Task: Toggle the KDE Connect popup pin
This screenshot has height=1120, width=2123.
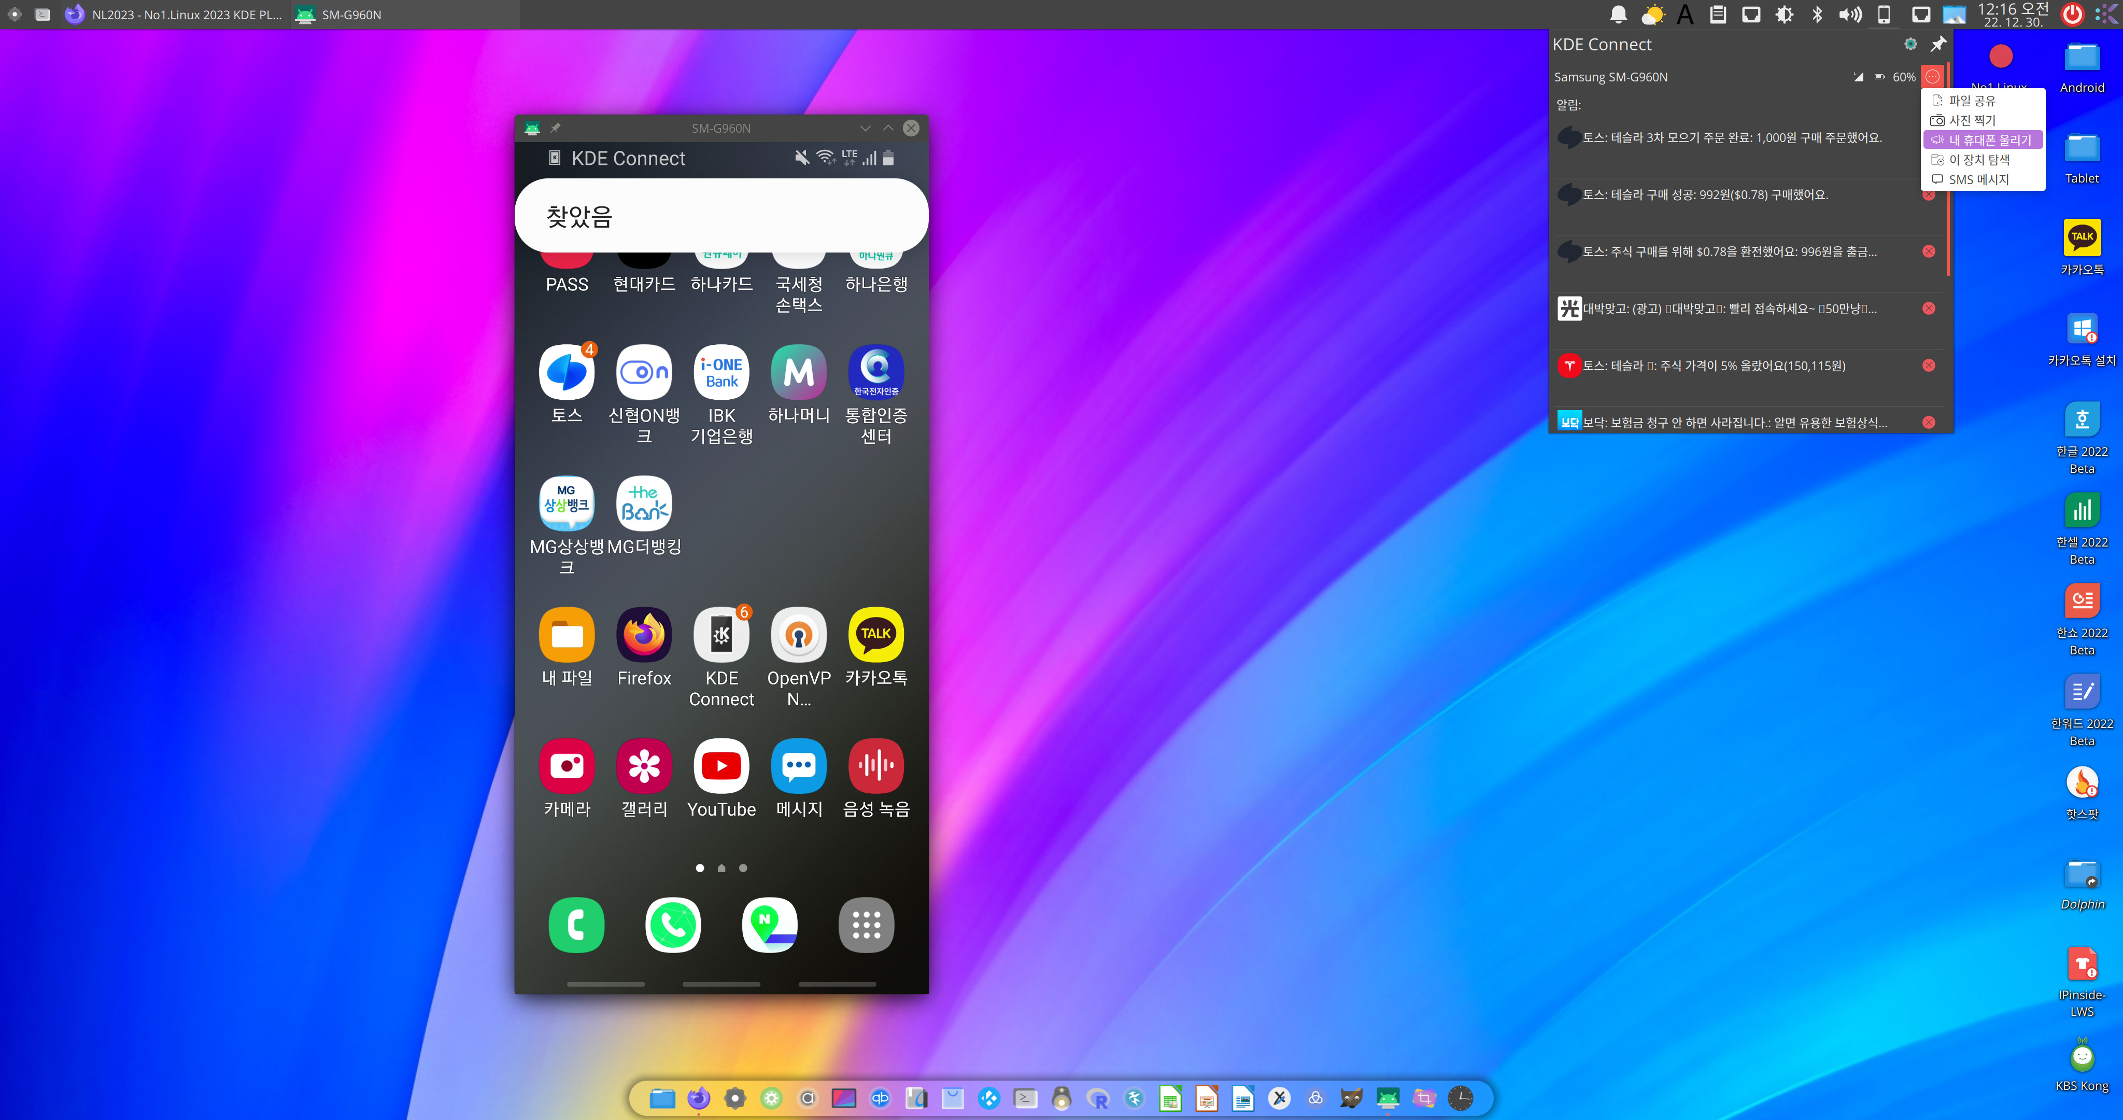Action: (x=1938, y=44)
